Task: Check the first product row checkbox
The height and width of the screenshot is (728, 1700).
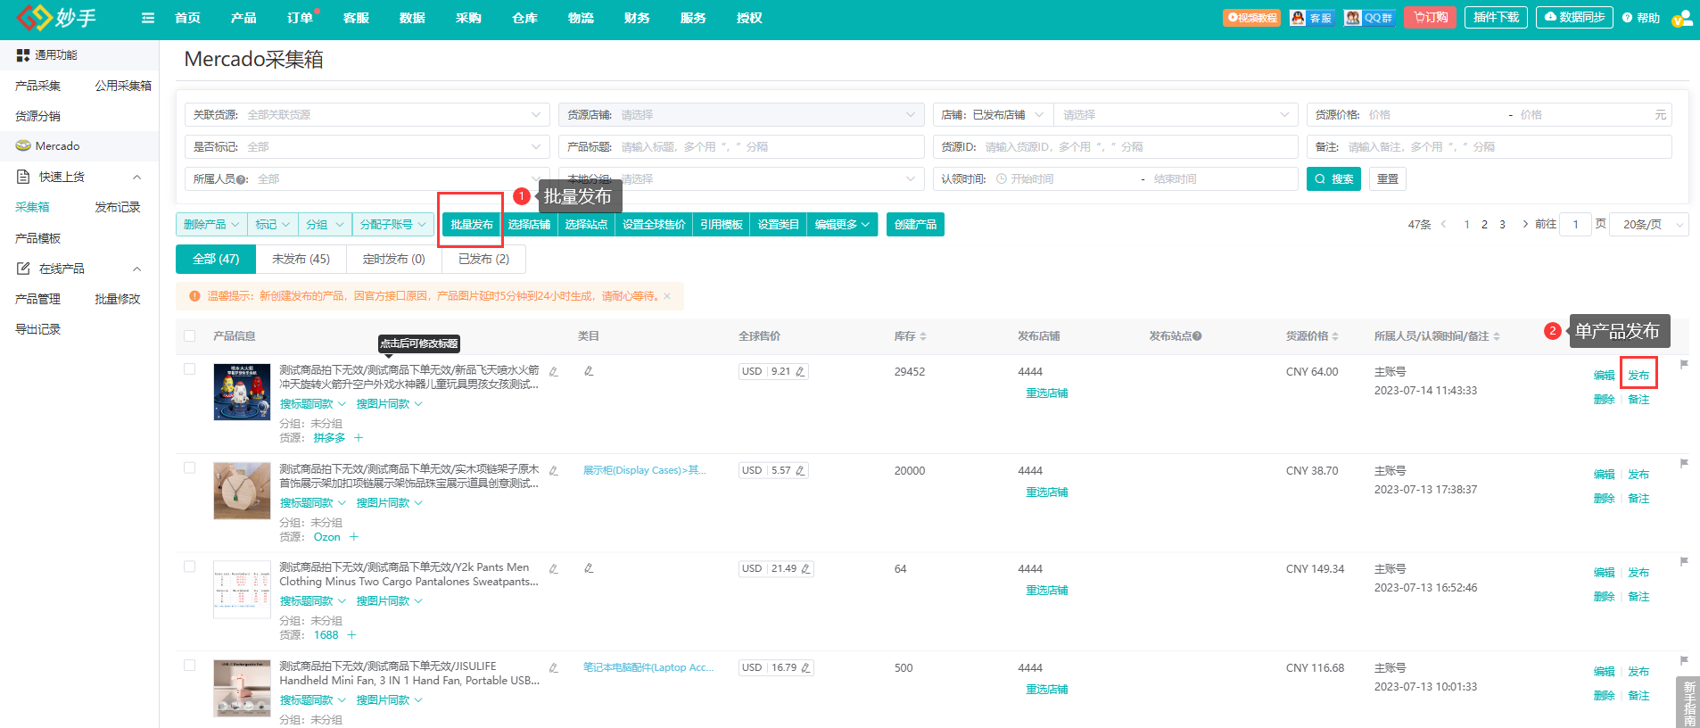Action: 189,369
